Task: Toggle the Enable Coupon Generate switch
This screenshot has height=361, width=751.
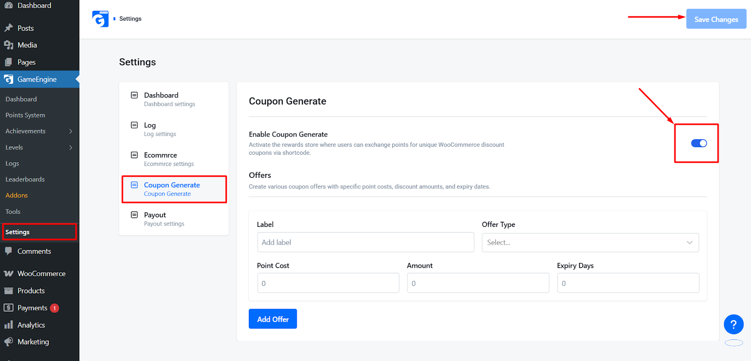Action: point(699,143)
